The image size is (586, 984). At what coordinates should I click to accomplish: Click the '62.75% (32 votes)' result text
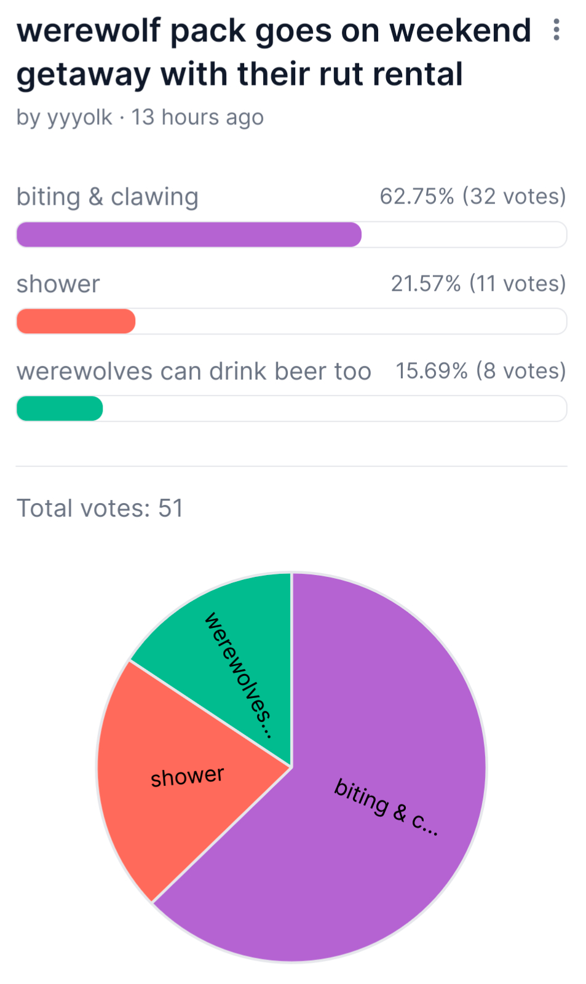pos(472,196)
